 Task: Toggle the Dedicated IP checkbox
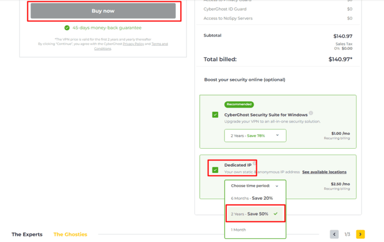click(215, 170)
